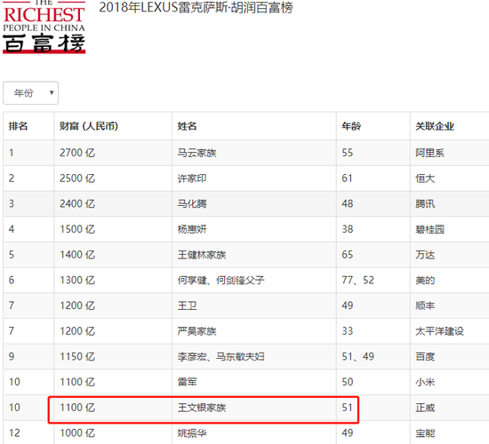Click the 2700 亿 wealth cell
Viewport: 489px width, 444px height.
(77, 153)
